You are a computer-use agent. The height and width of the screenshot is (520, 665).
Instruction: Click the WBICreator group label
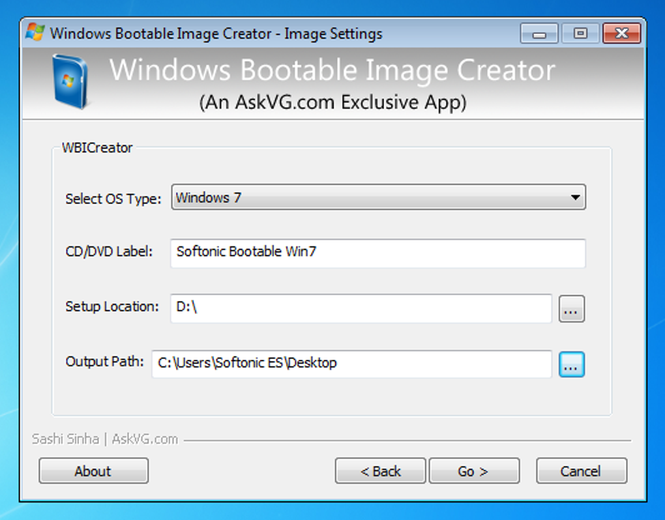(x=97, y=148)
